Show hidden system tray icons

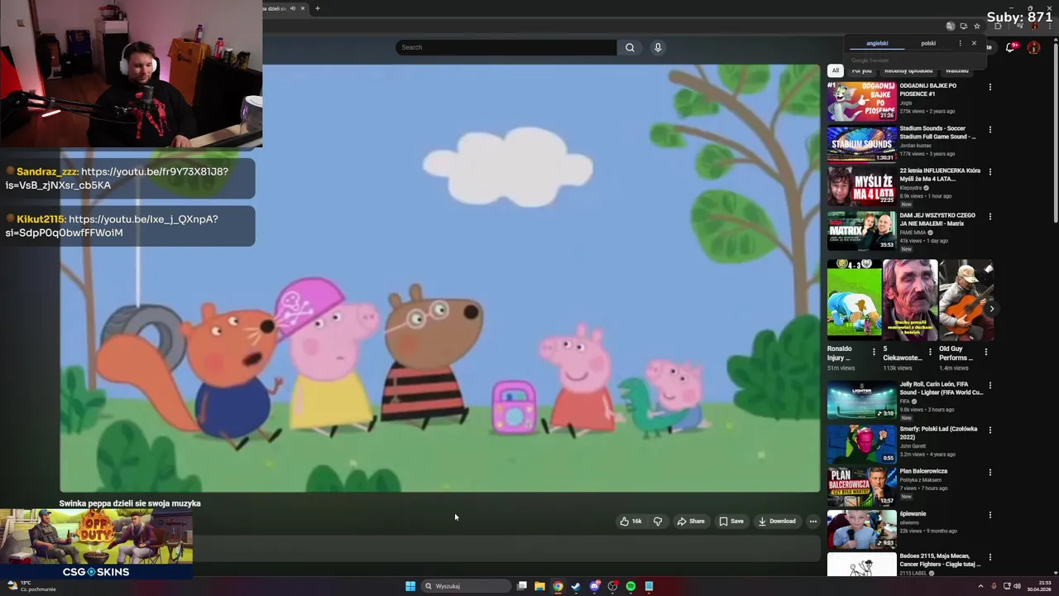click(x=980, y=586)
